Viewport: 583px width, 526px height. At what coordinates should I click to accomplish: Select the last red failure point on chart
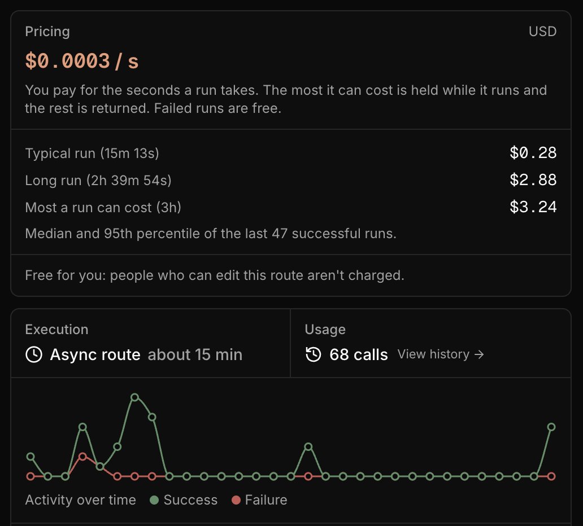551,476
